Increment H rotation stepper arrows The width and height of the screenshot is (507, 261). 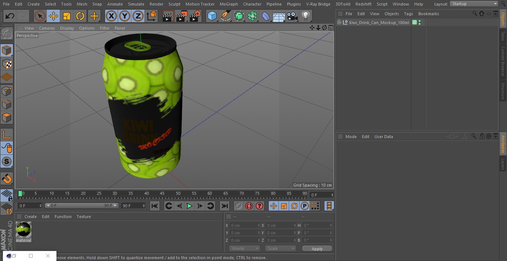pyautogui.click(x=331, y=225)
